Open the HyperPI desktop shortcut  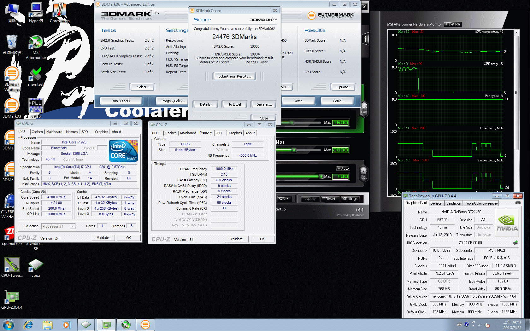36,13
